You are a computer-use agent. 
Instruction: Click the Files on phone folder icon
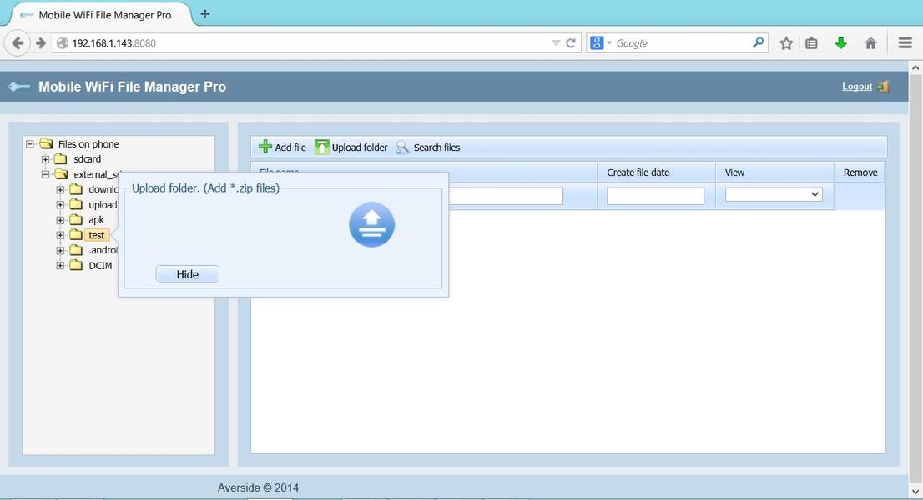click(x=46, y=143)
